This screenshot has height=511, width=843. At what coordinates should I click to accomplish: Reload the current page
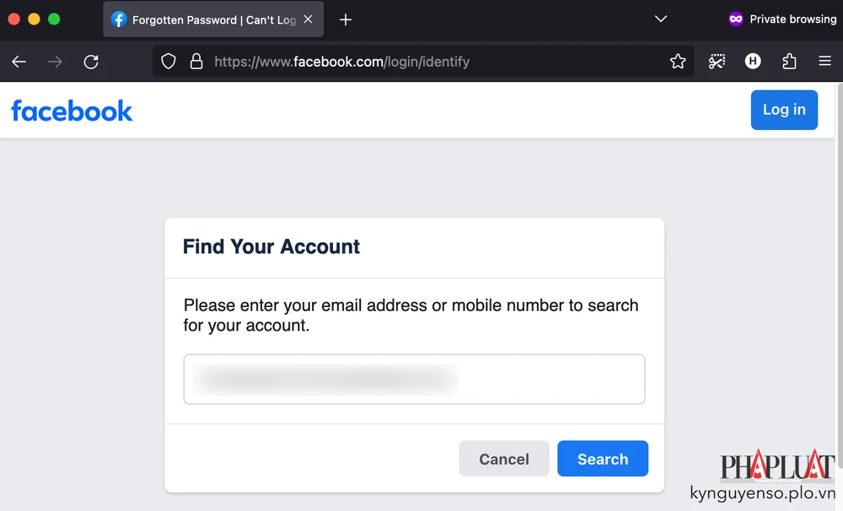click(x=91, y=61)
